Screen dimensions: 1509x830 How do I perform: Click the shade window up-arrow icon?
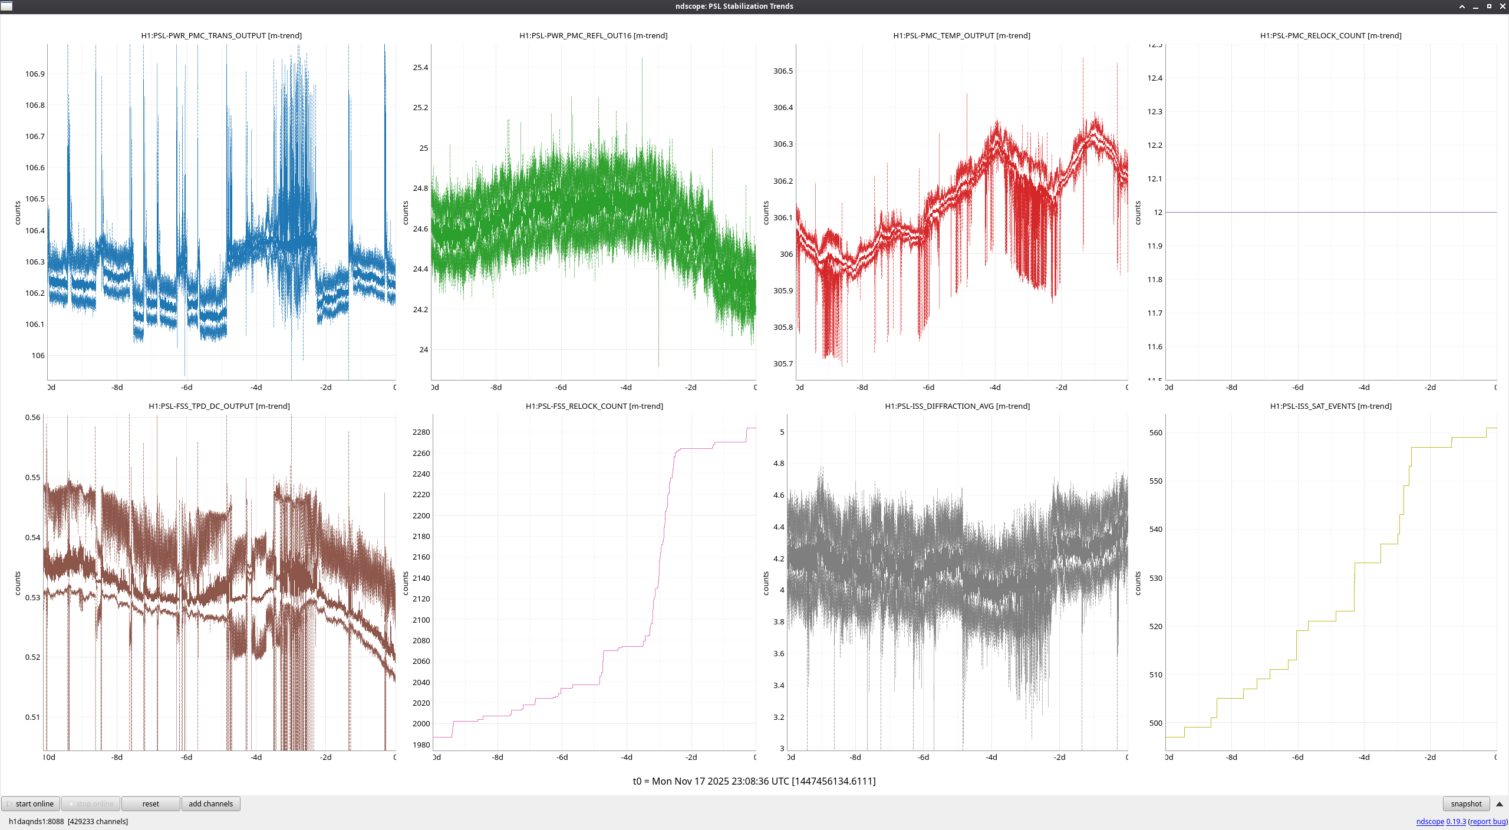pyautogui.click(x=1462, y=6)
